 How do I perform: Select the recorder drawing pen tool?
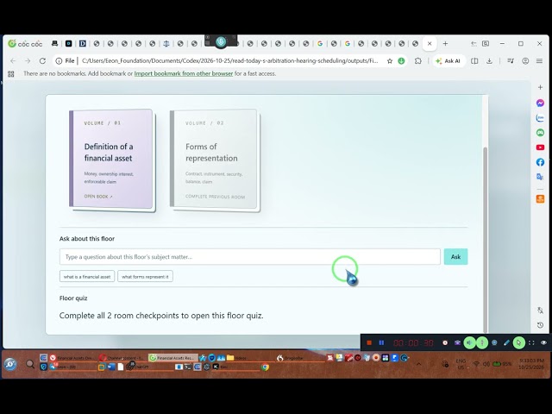[506, 342]
